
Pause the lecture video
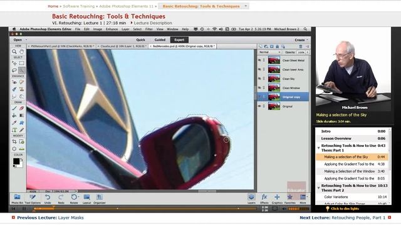pyautogui.click(x=24, y=209)
